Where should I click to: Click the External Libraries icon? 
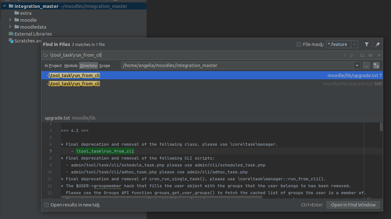click(x=11, y=34)
